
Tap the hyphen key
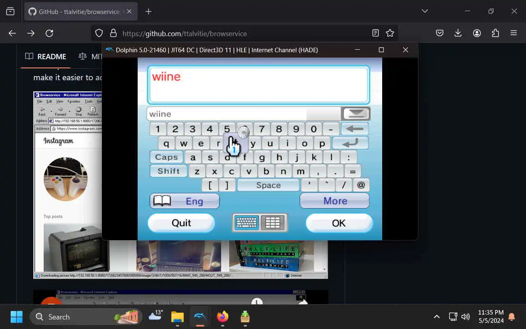(x=331, y=129)
